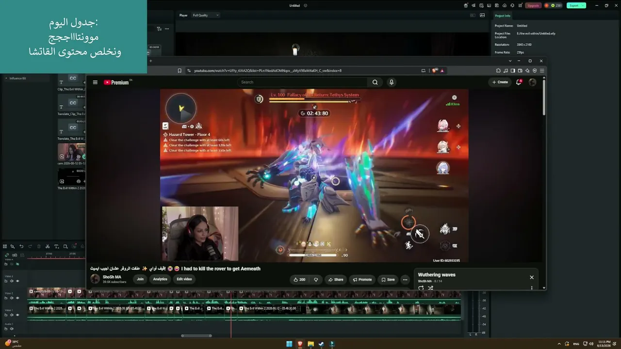Screen dimensions: 621x349
Task: Open the Wuthering waves playlist options menu
Action: click(532, 288)
